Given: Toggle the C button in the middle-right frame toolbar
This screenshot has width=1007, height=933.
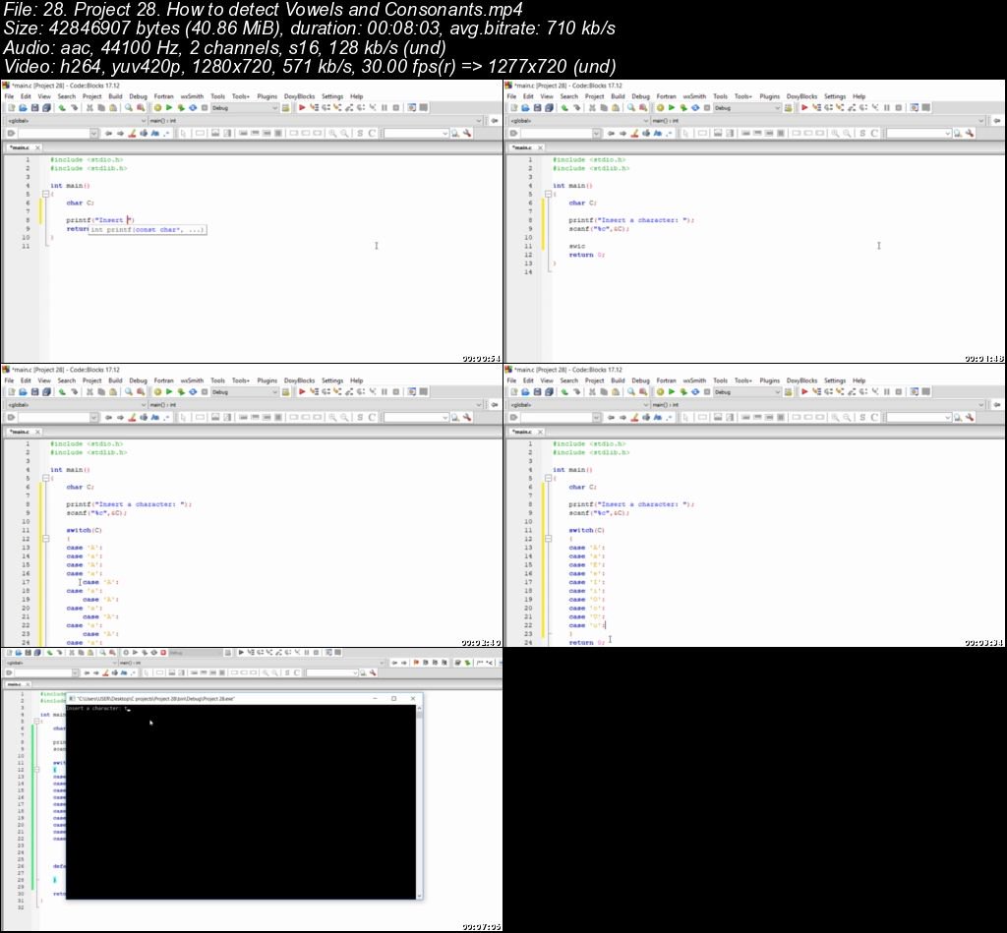Looking at the screenshot, I should 874,417.
